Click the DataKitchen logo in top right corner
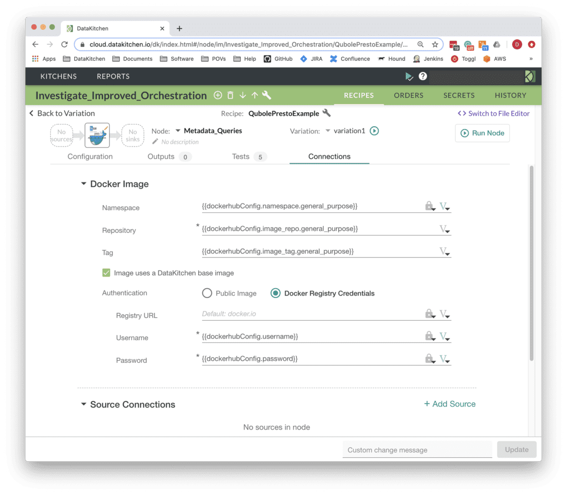Screen dimensions: 567x495 click(530, 76)
